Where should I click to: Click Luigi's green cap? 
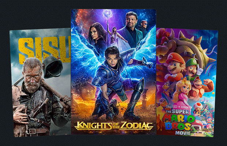click(192, 62)
